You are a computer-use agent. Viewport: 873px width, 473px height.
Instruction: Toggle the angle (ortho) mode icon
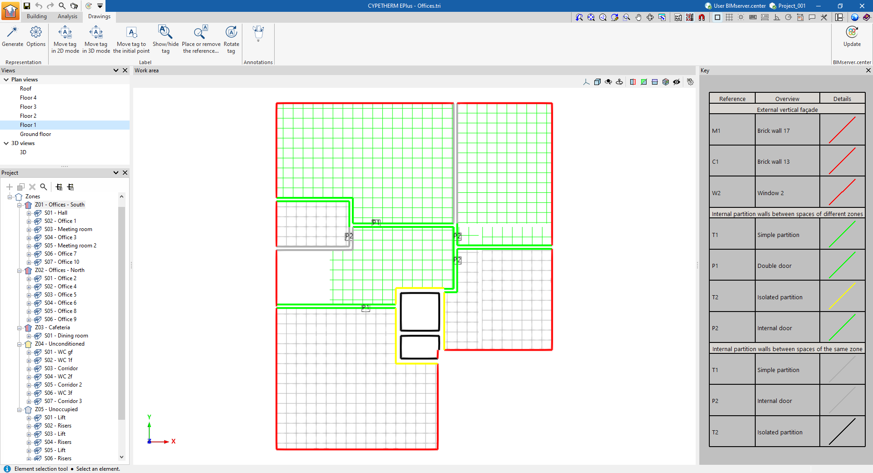click(x=777, y=17)
